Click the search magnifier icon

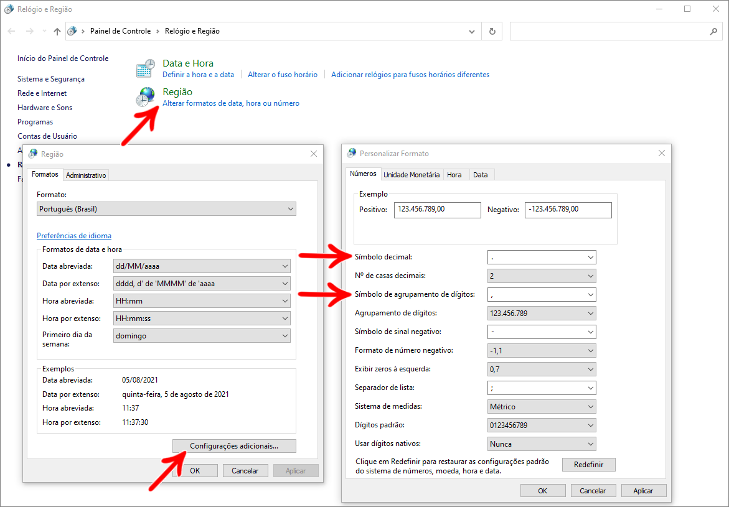713,32
